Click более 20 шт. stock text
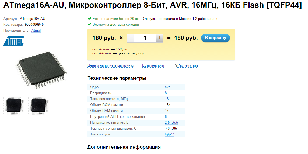This screenshot has height=154, width=308. click(x=130, y=19)
